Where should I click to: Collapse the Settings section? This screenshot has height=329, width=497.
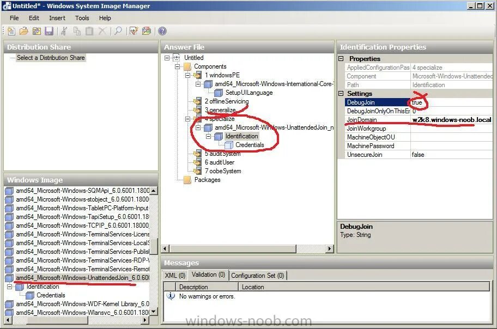coord(341,94)
